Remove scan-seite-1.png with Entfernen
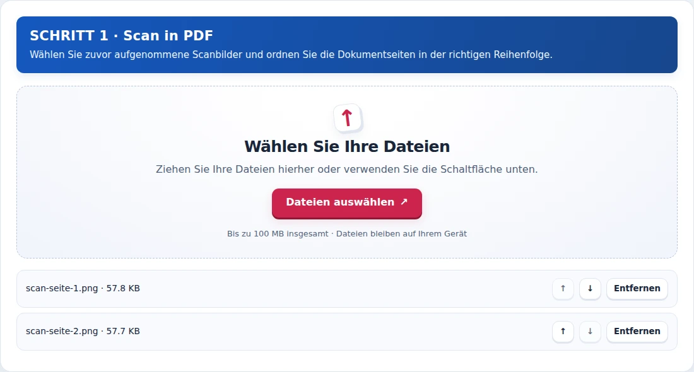694x372 pixels. click(x=637, y=288)
